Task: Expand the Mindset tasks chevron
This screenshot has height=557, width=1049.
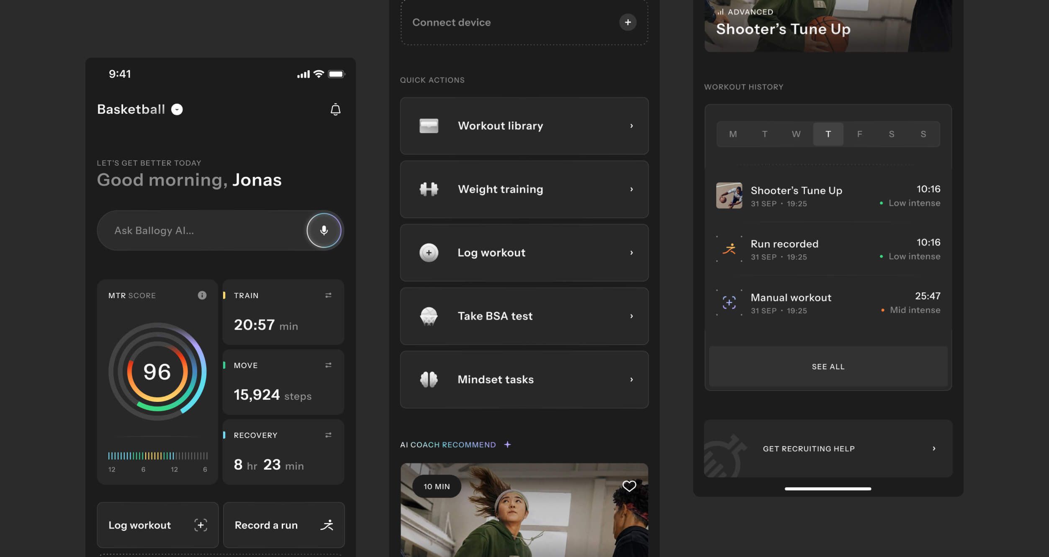Action: [631, 379]
